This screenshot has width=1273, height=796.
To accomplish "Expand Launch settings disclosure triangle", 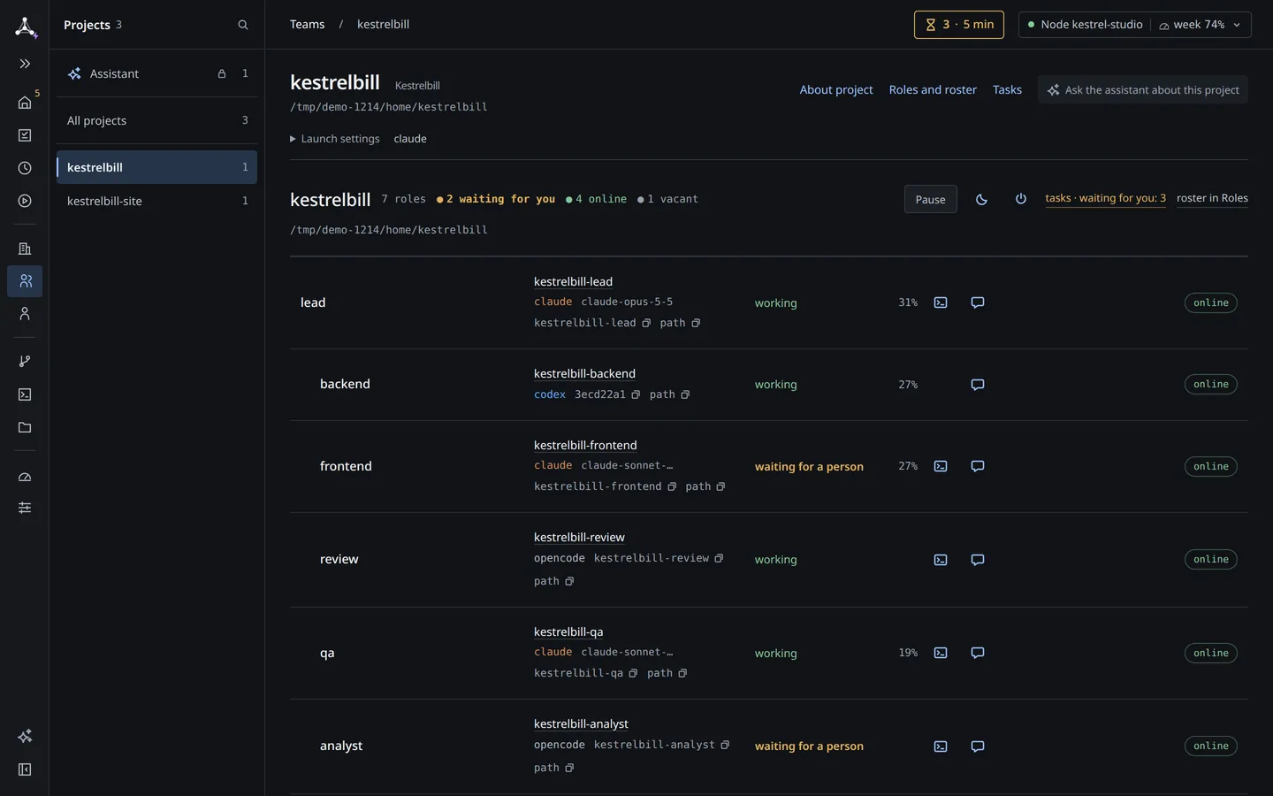I will [x=293, y=139].
